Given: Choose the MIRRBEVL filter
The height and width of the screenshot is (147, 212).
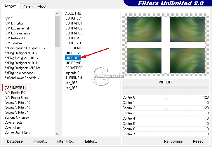Looking at the screenshot, I should click(73, 53).
